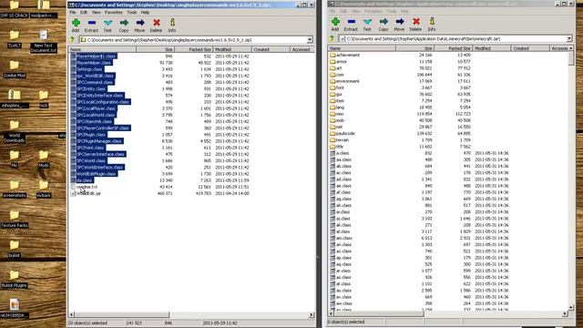Select the Zombe Mod folder on the desktop

pos(15,69)
